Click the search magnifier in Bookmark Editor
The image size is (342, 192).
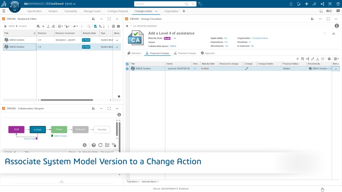89,26
